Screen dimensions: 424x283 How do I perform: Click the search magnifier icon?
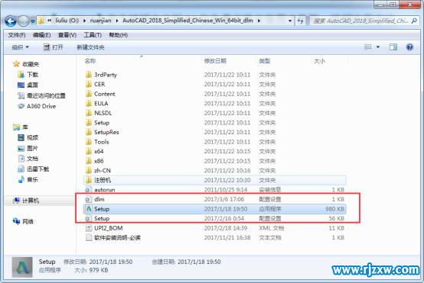point(414,21)
